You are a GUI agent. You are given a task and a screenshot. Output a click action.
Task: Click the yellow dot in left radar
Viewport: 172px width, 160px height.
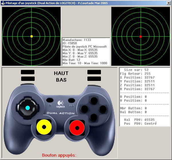coord(32,36)
